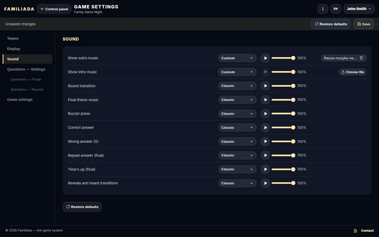Save the game settings
This screenshot has height=237, width=379.
364,24
